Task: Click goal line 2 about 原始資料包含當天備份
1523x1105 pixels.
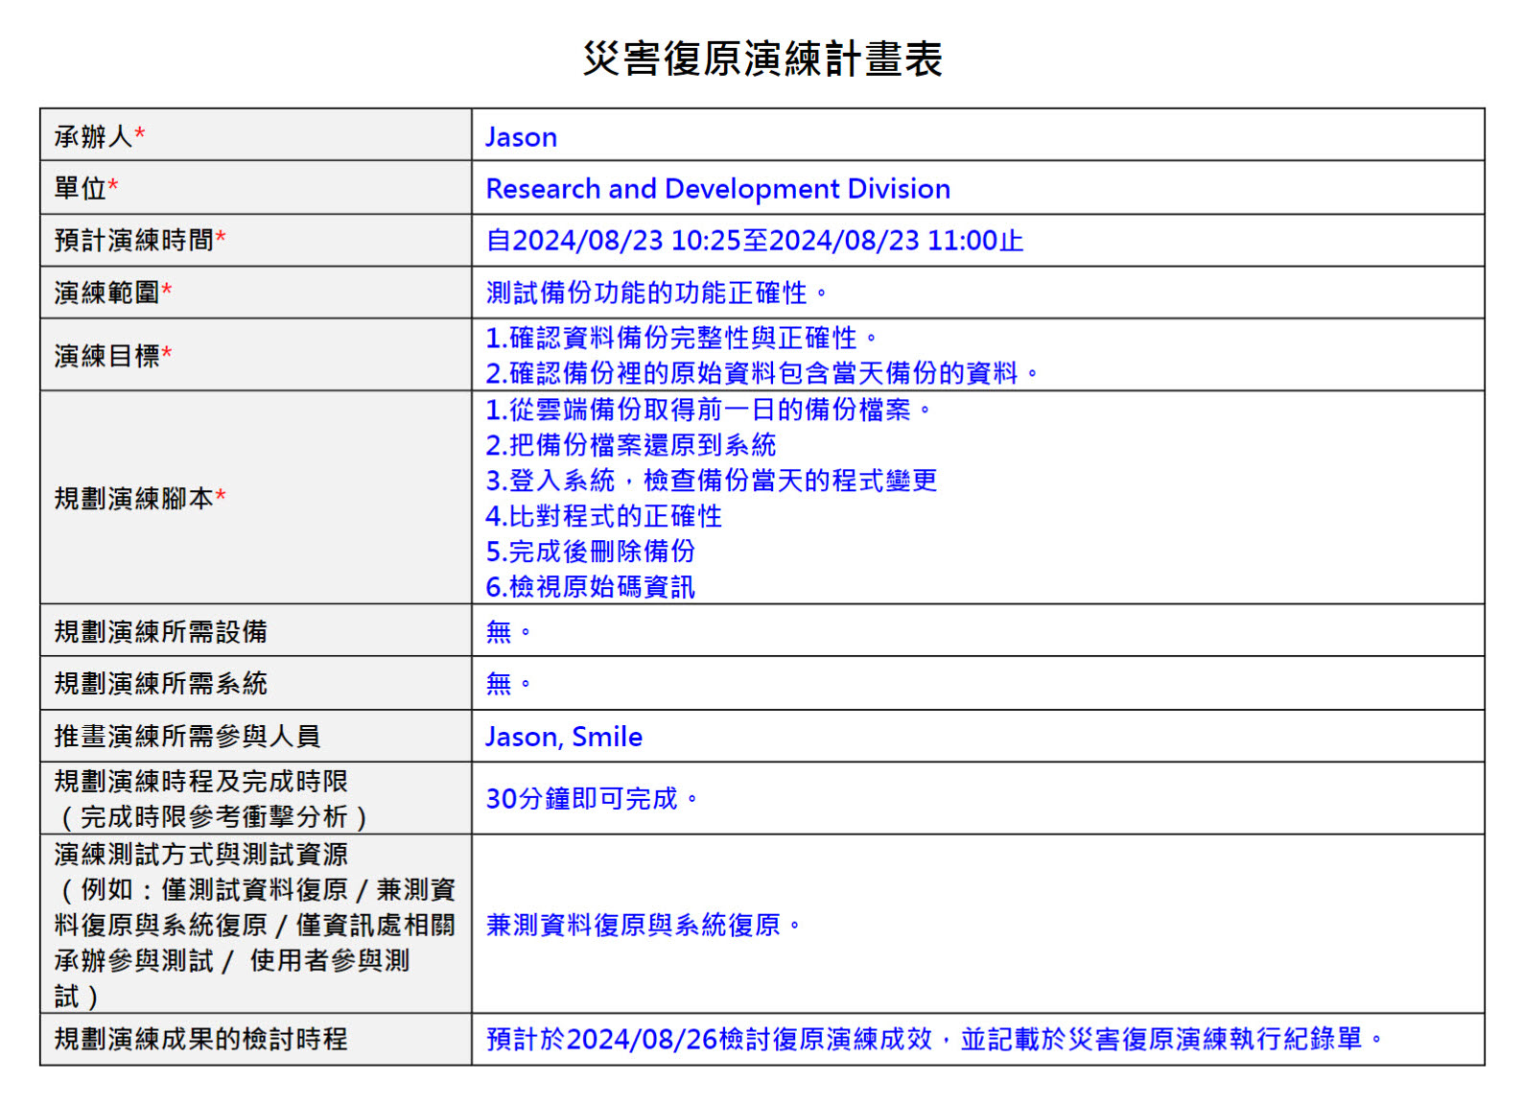Action: click(761, 373)
